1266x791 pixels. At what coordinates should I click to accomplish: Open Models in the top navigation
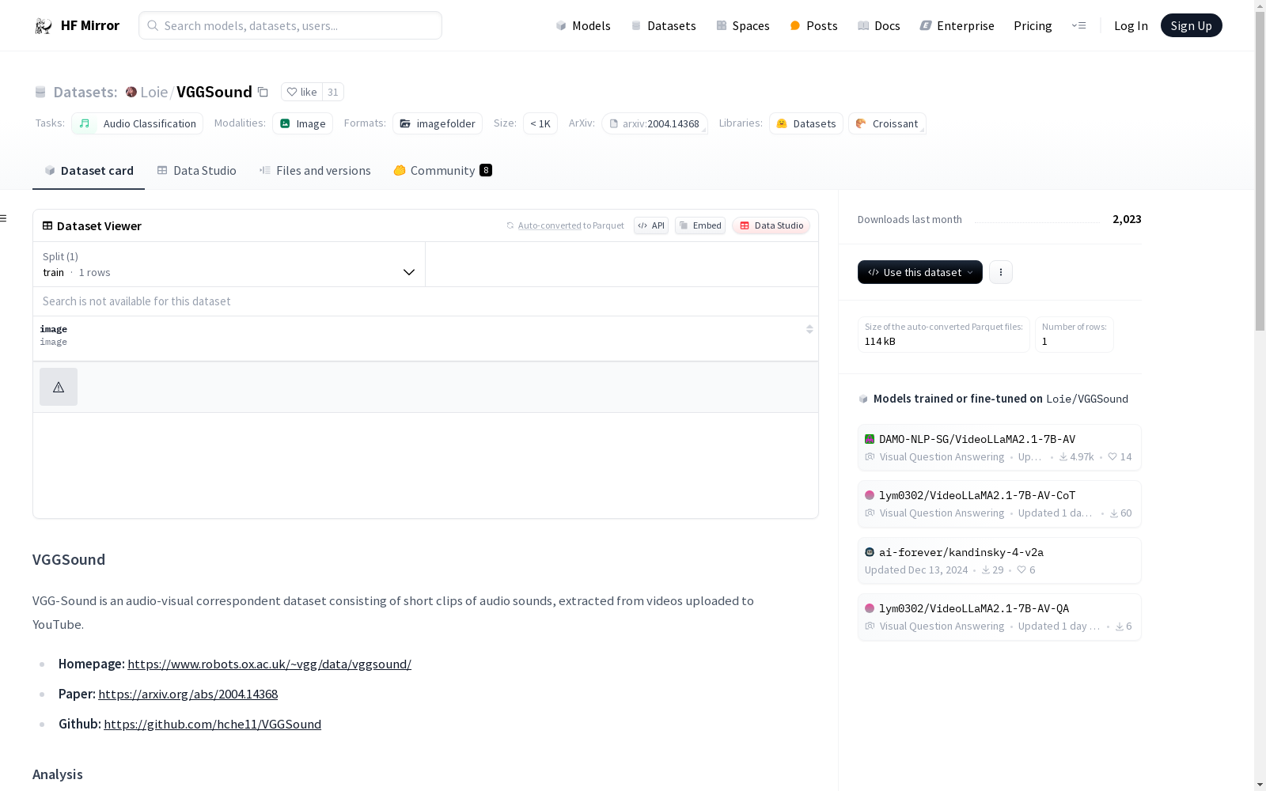tap(583, 25)
